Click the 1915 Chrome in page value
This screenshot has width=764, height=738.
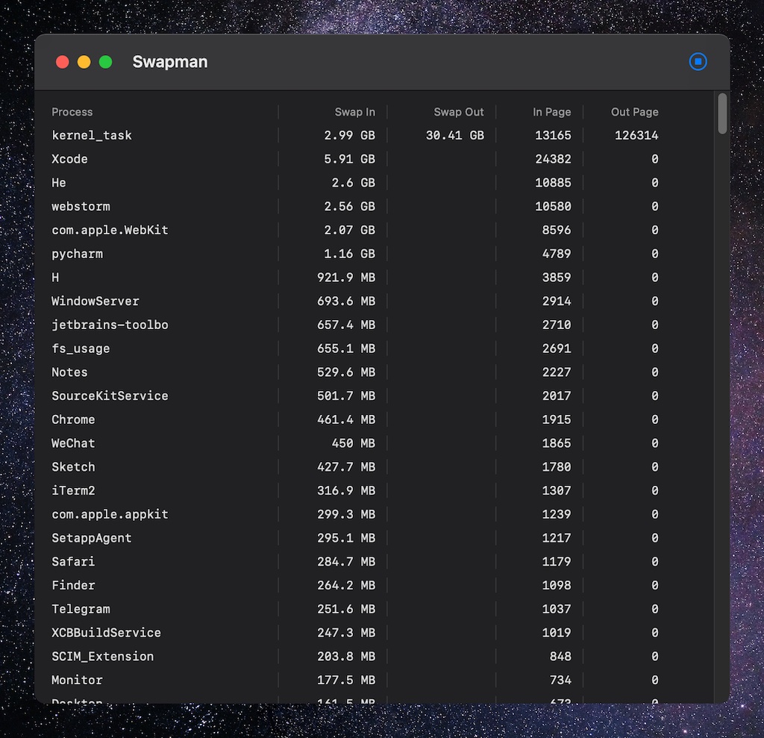(557, 419)
